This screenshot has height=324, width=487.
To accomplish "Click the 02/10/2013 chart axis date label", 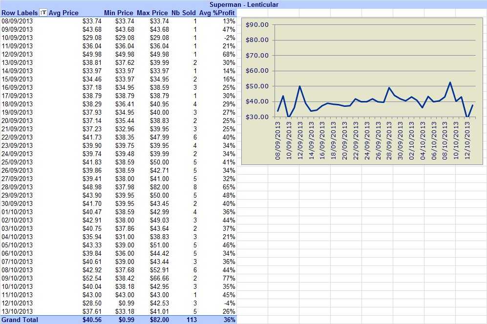I will point(411,141).
